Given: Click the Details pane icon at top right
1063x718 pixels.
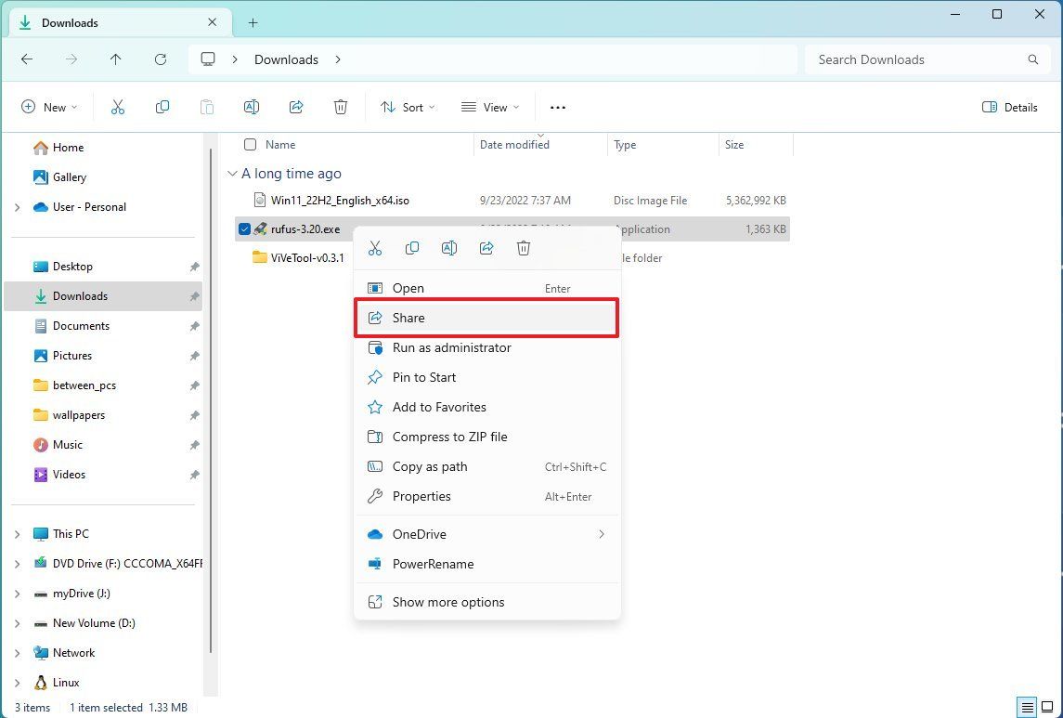Looking at the screenshot, I should 1010,107.
